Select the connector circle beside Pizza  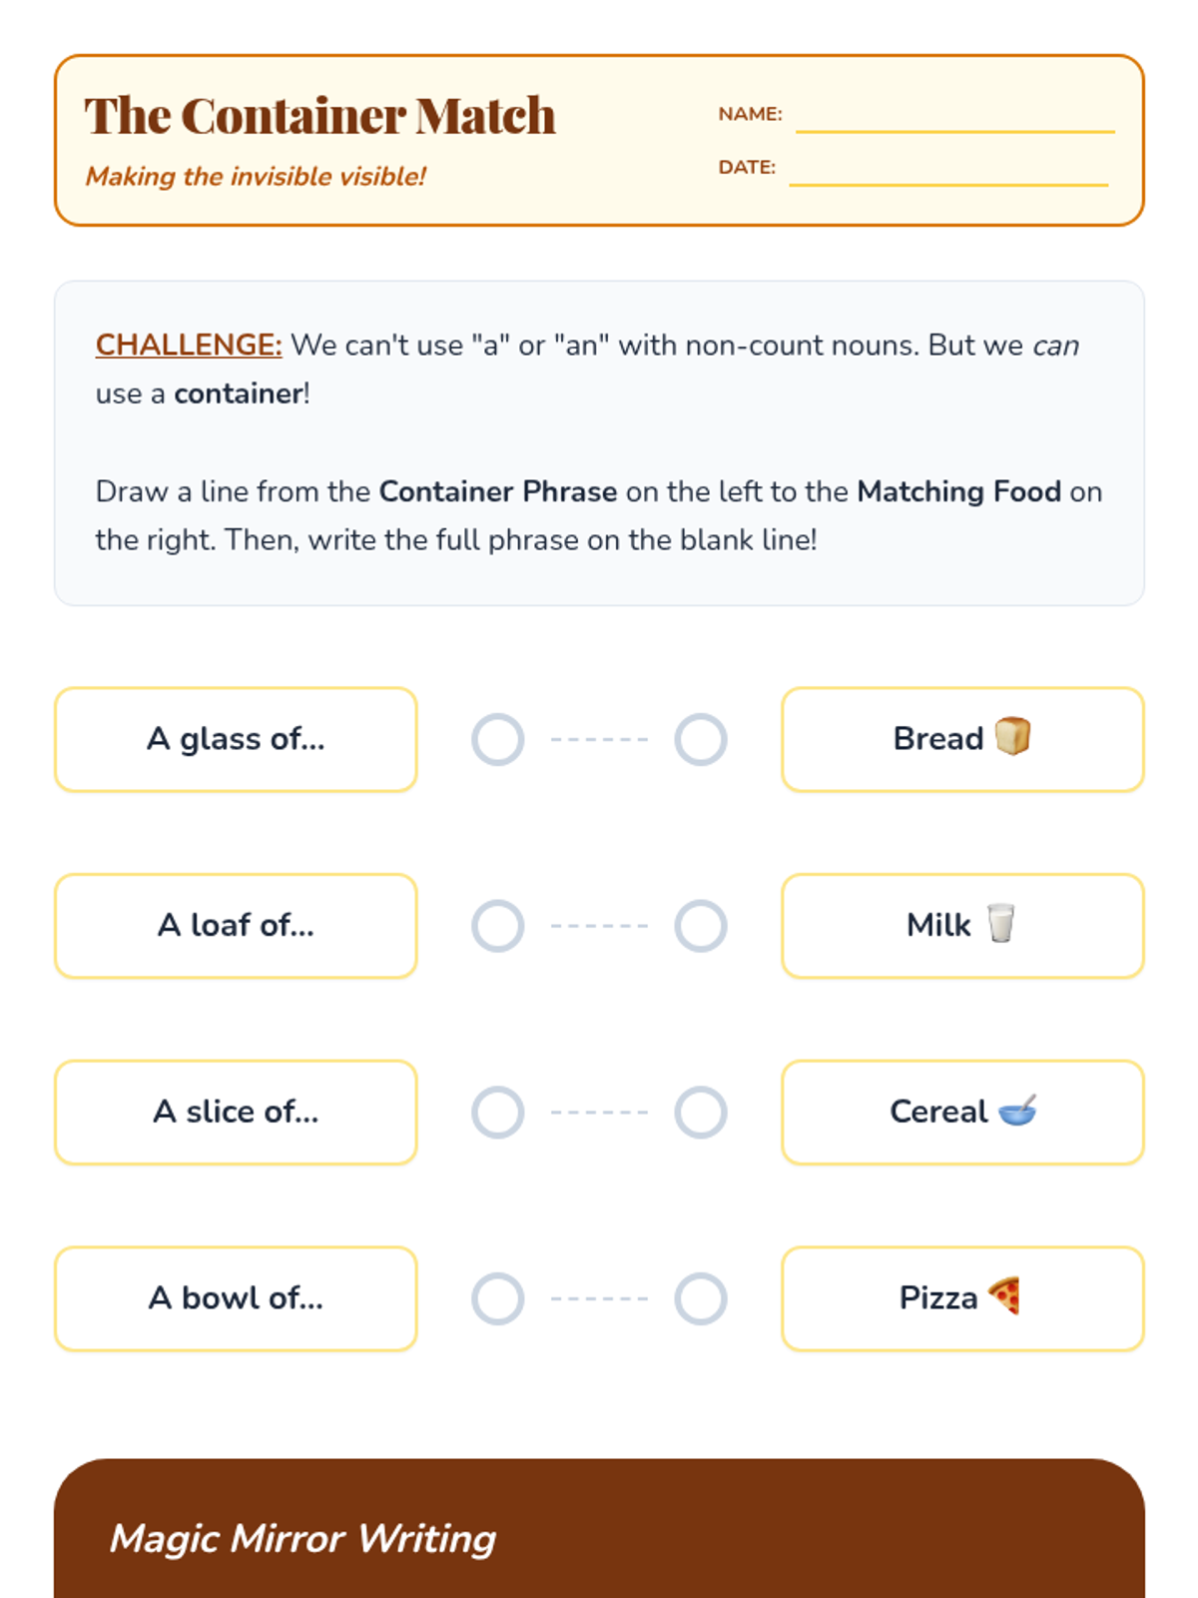click(x=701, y=1298)
